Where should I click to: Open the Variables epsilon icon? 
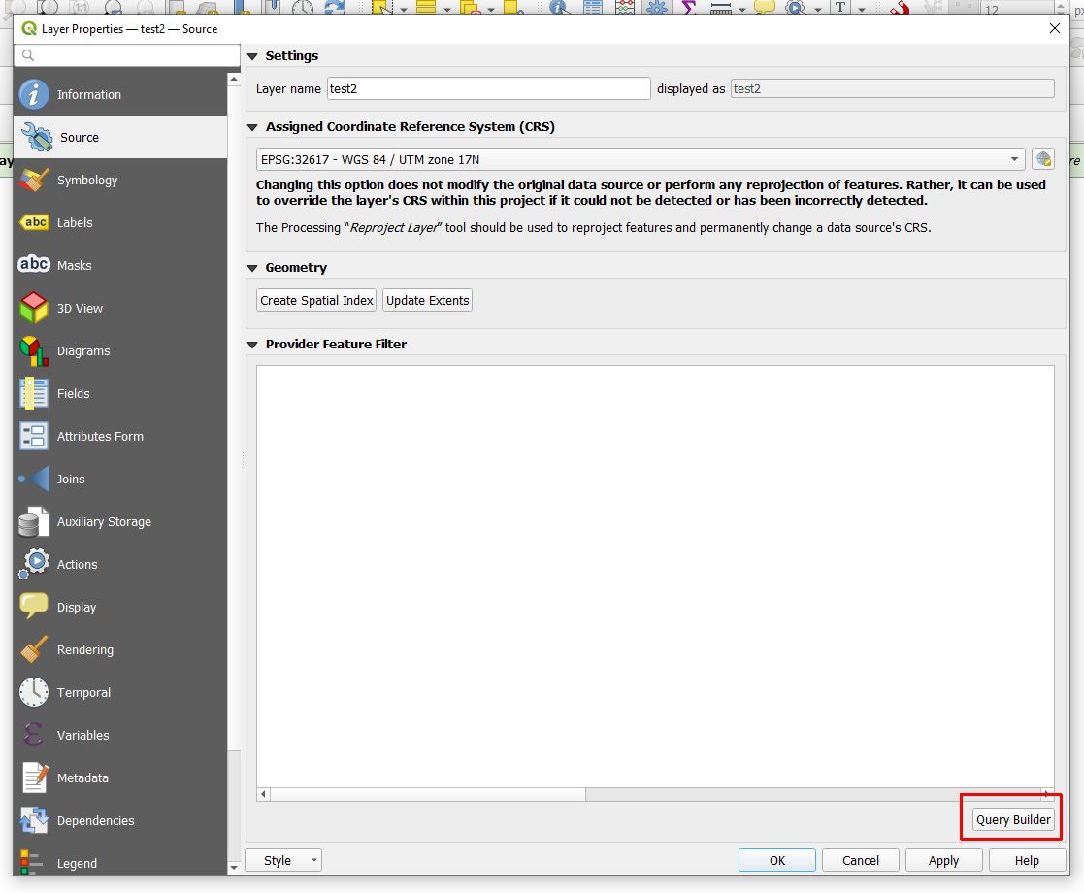[32, 735]
